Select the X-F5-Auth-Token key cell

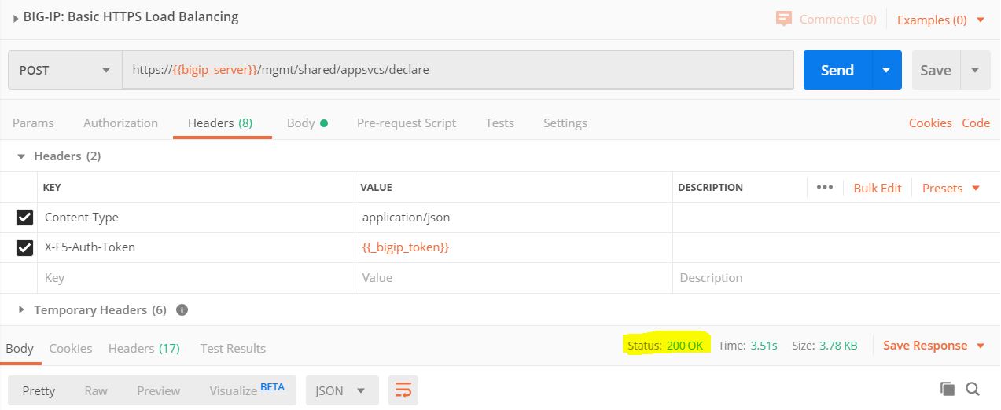point(196,247)
